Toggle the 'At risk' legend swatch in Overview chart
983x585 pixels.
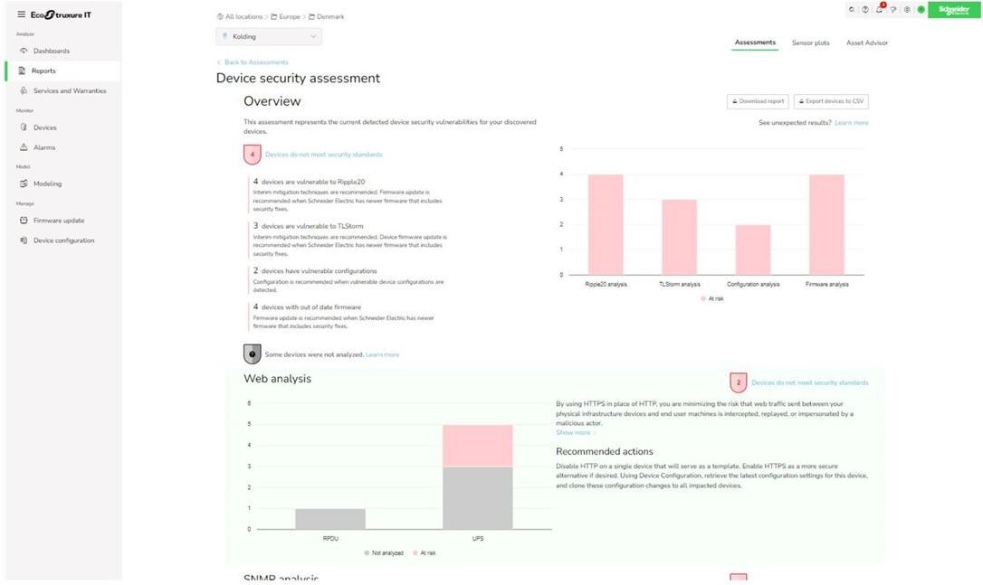pyautogui.click(x=702, y=297)
